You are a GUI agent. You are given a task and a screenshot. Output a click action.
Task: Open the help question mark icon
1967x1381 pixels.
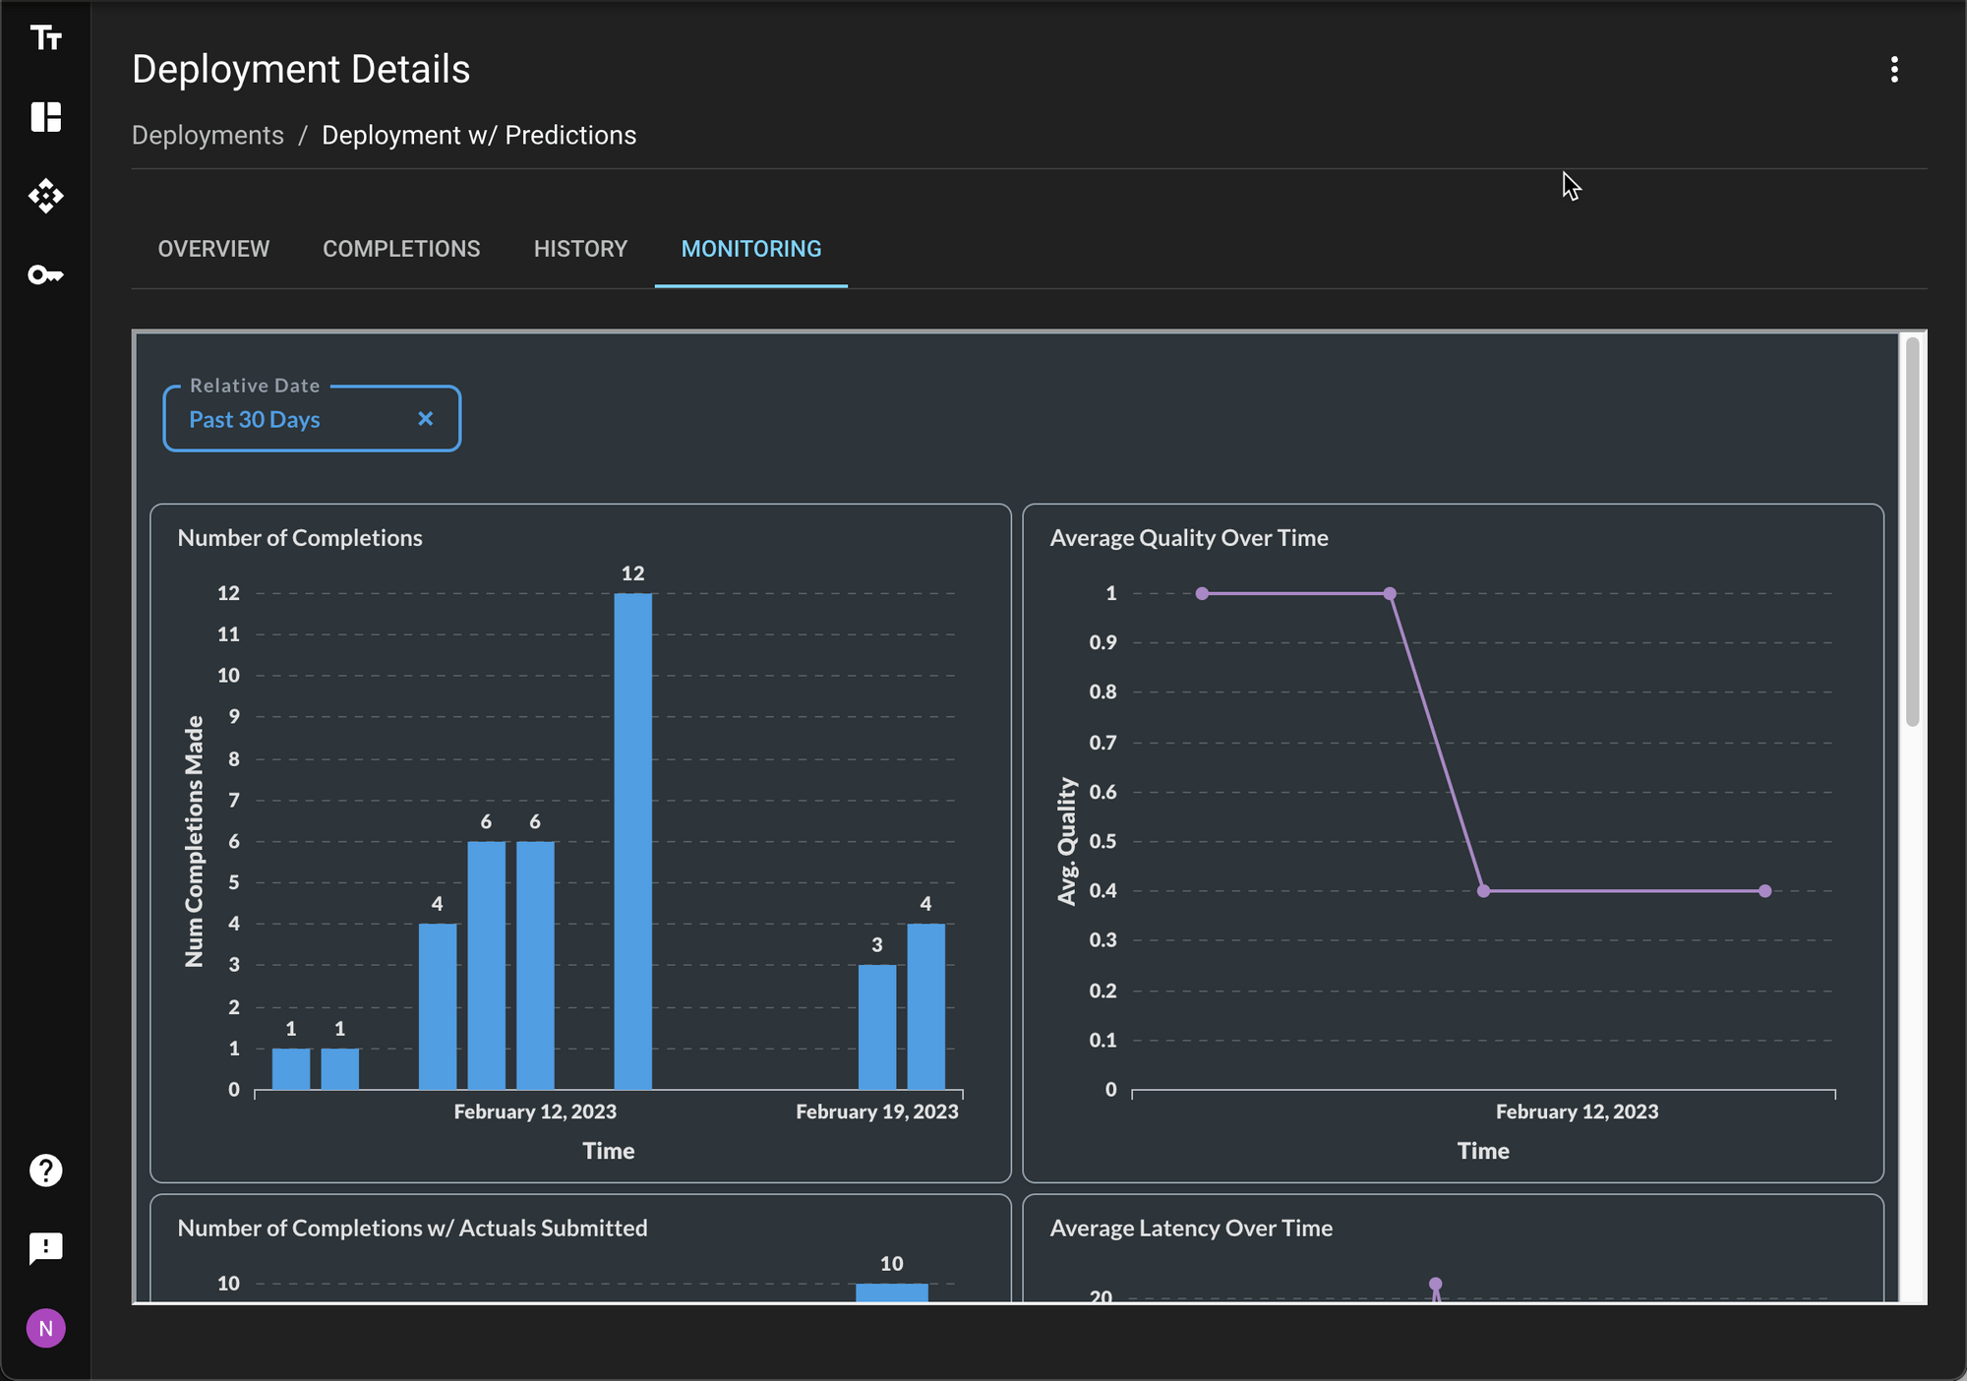pos(45,1171)
